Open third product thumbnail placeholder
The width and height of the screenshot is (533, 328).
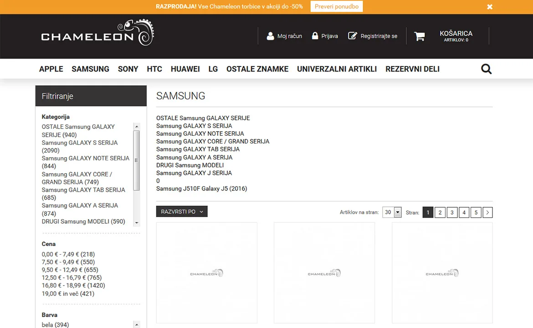pos(442,273)
